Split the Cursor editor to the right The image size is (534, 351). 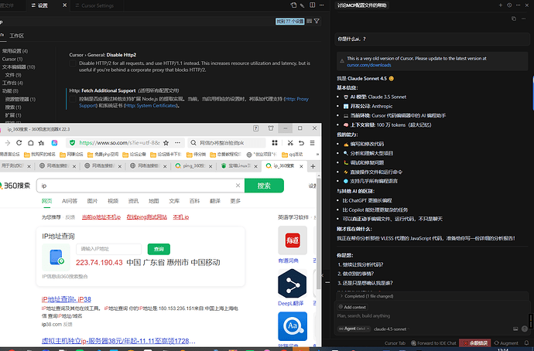313,5
